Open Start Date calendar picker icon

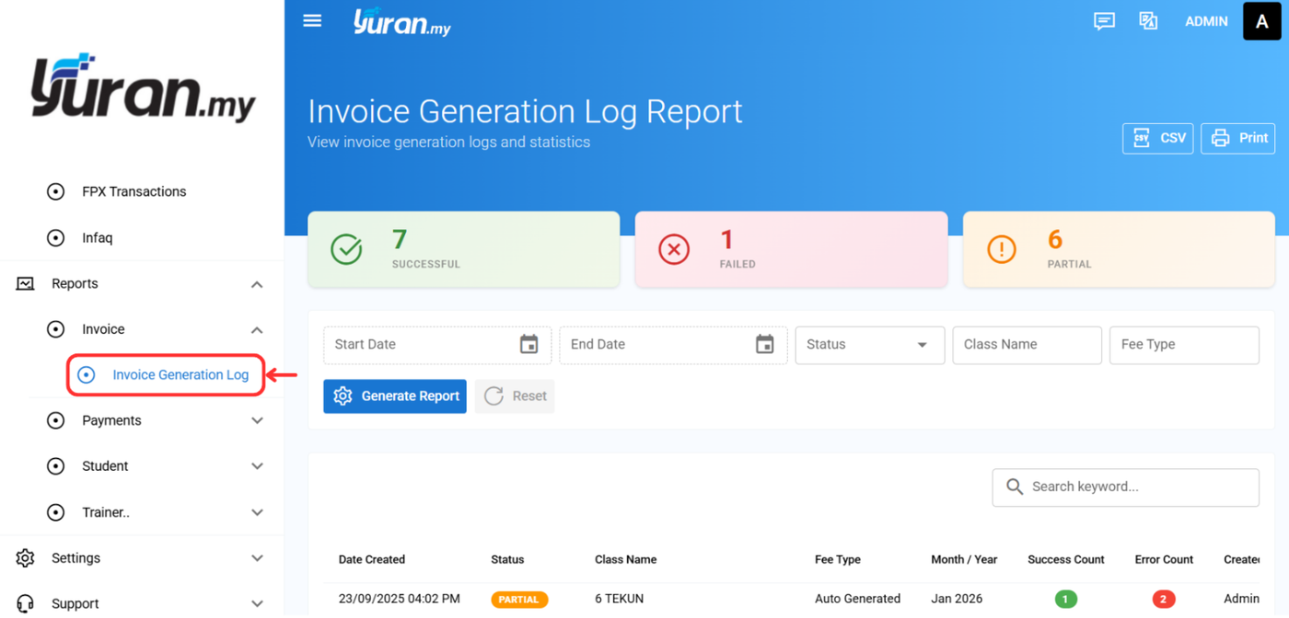528,345
